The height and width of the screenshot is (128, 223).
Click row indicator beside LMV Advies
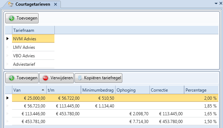pos(7,47)
